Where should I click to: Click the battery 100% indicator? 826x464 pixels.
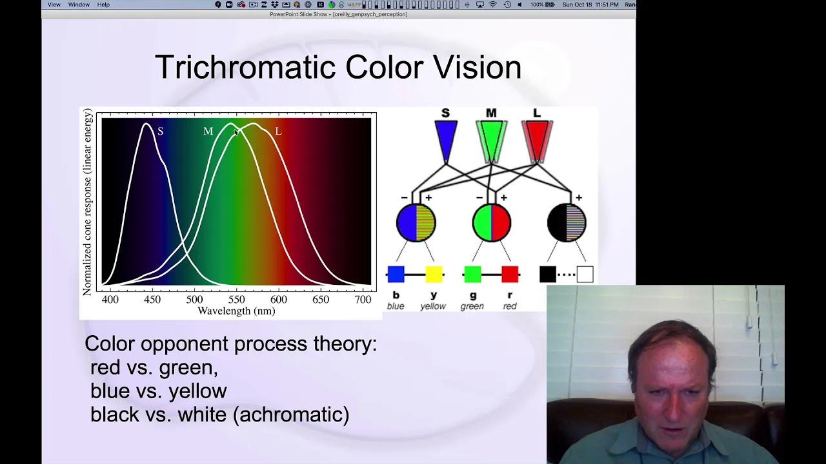(543, 5)
